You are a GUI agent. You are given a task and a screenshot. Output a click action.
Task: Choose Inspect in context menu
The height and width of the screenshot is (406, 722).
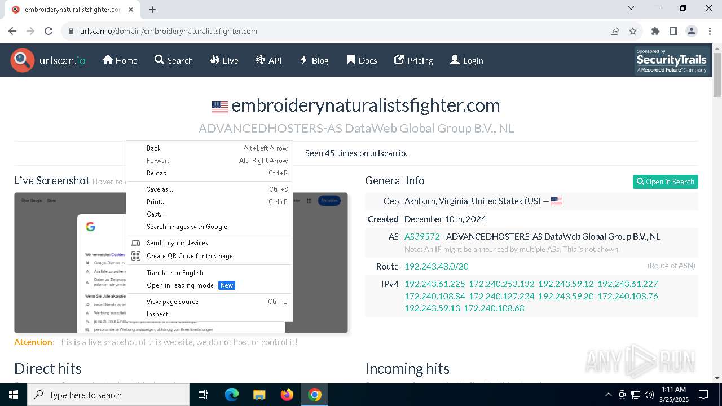tap(209, 314)
